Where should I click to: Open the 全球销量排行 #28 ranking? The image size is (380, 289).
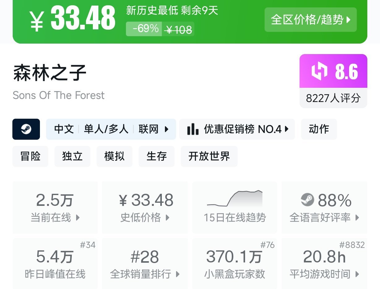(x=145, y=274)
